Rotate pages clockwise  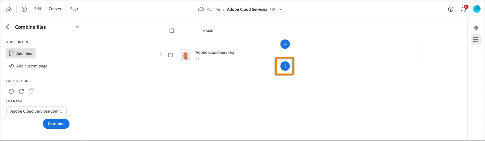[x=21, y=91]
